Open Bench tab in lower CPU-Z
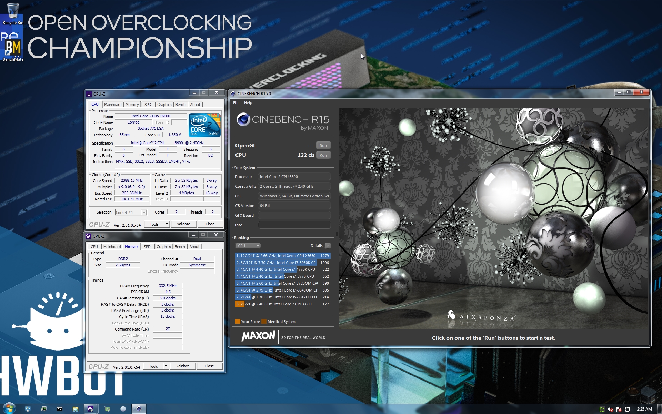Image resolution: width=662 pixels, height=414 pixels. [180, 247]
